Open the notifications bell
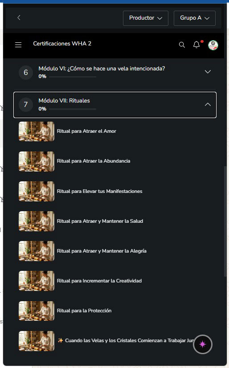Viewport: 229px width, 368px height. (x=196, y=45)
